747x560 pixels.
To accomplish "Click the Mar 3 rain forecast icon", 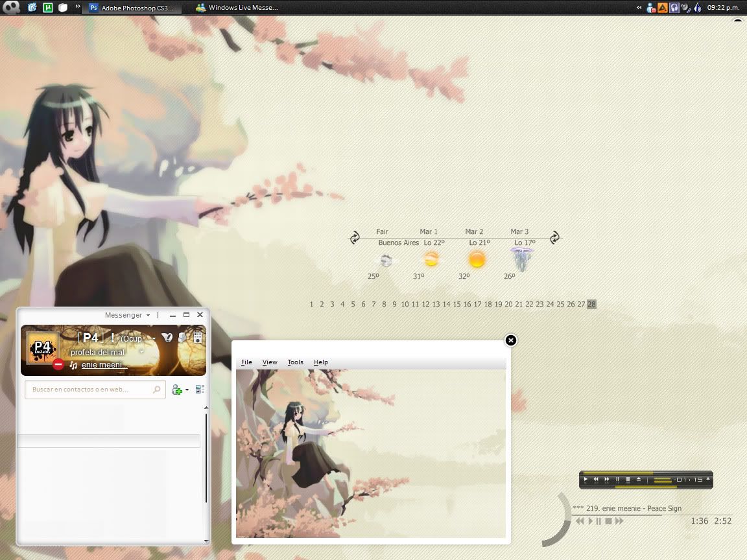I will click(x=521, y=259).
